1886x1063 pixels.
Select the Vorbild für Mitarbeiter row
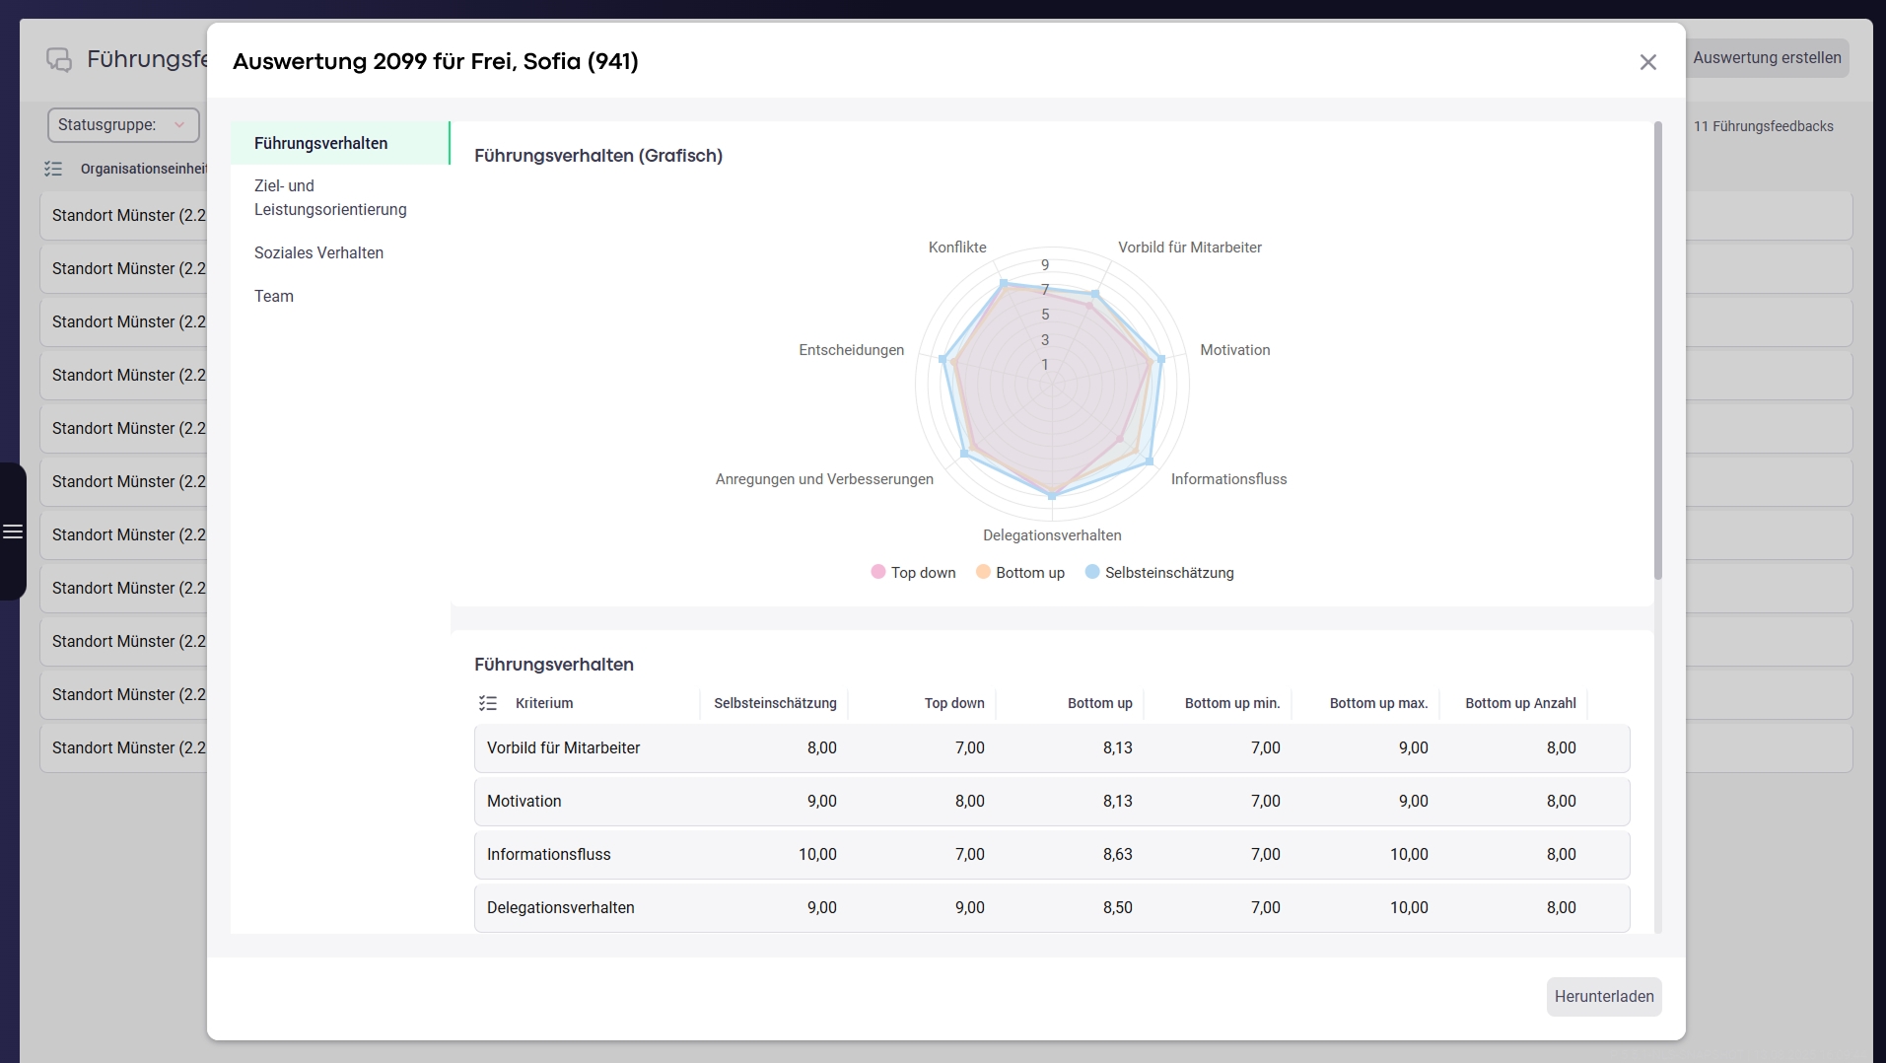(x=1051, y=748)
